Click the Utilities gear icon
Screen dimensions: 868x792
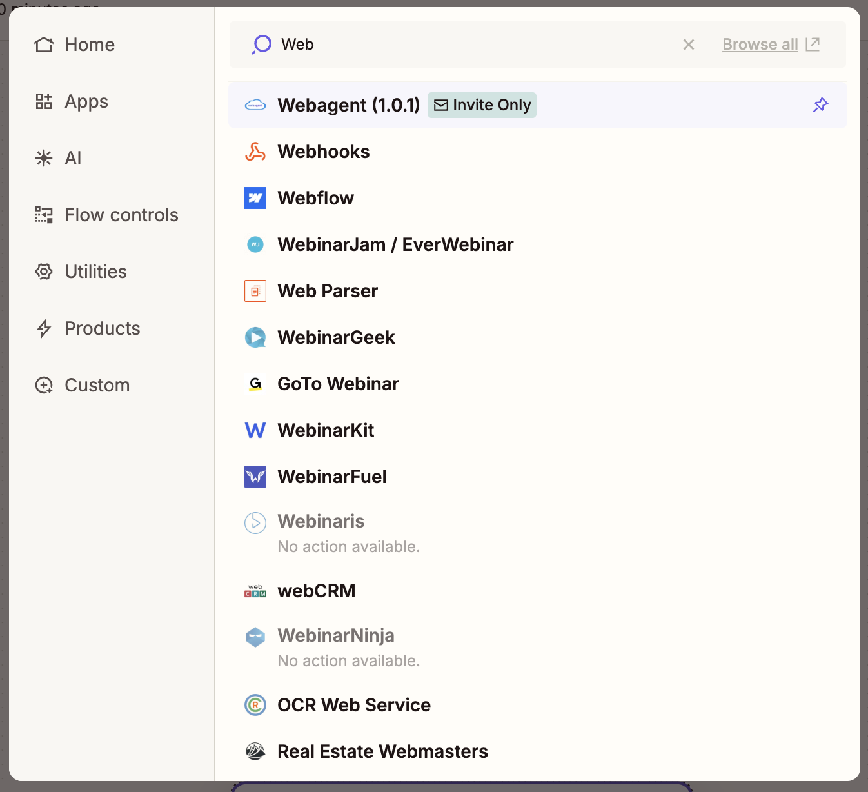(44, 272)
